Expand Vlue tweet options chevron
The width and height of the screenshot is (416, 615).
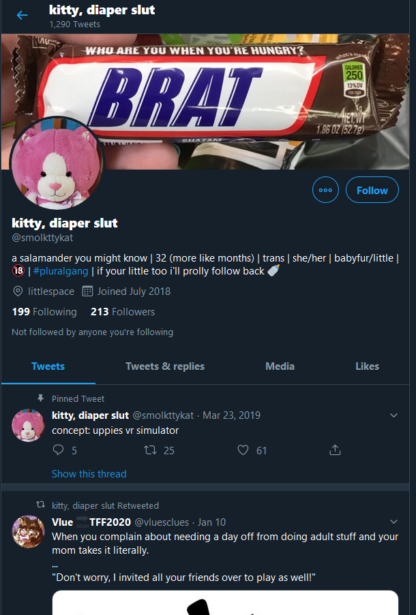tap(393, 522)
